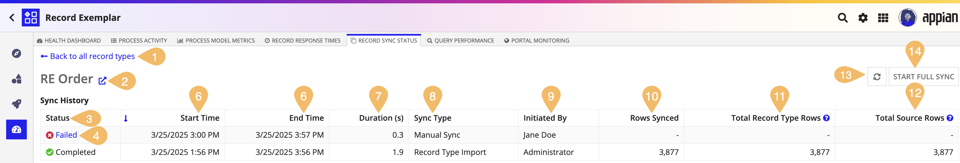Sort by Rows Synced column header
Viewport: 960px width, 163px height.
[654, 118]
